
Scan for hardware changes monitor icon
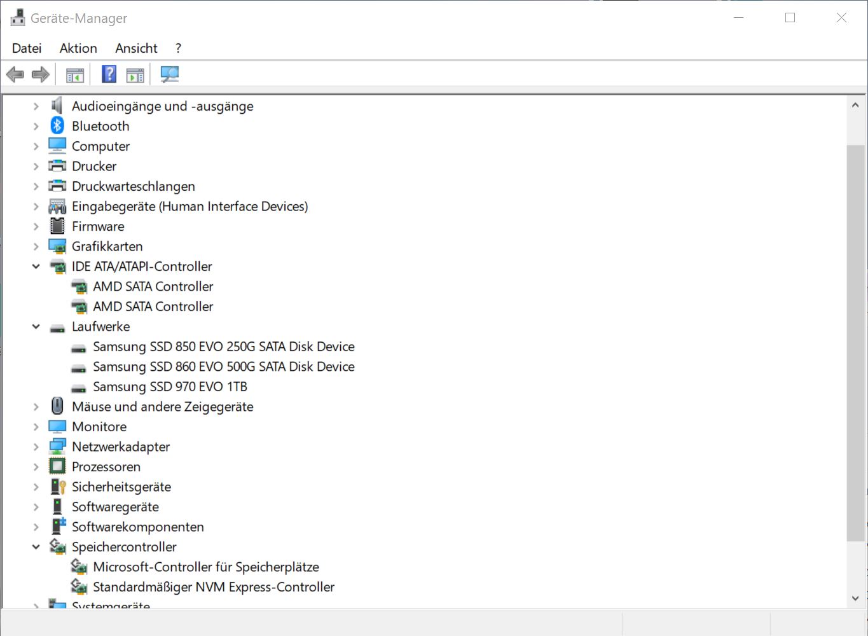tap(169, 74)
